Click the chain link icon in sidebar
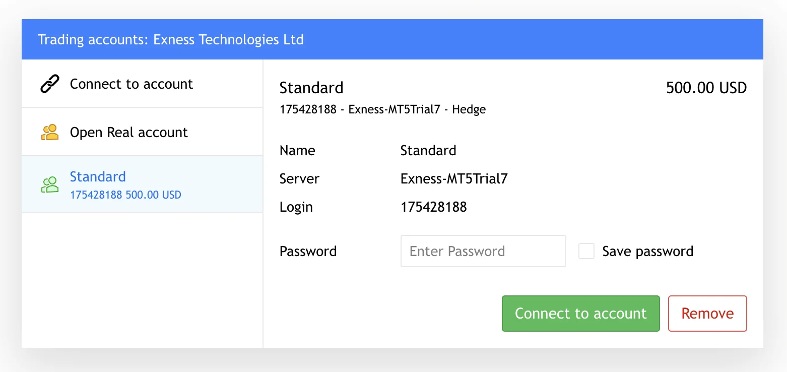787x372 pixels. click(x=49, y=84)
